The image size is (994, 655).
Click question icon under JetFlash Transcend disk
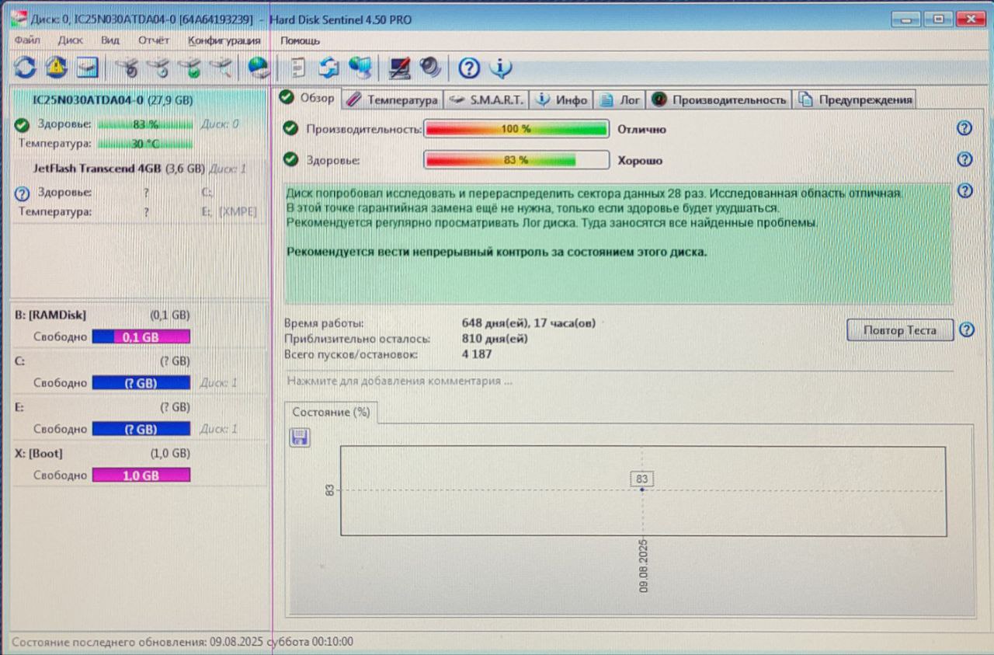[x=22, y=193]
